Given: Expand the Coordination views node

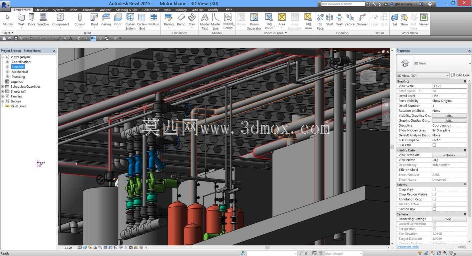Looking at the screenshot, I should [8, 62].
